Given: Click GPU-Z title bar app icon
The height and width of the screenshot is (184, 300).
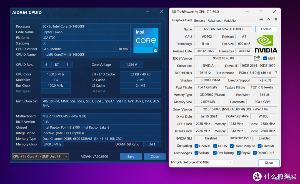Looking at the screenshot, I should (174, 12).
